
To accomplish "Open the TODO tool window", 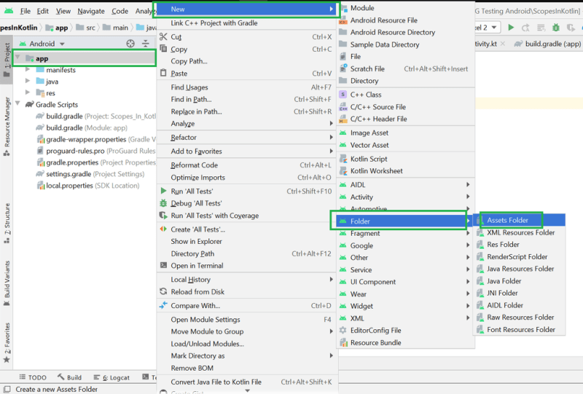I will pyautogui.click(x=33, y=378).
